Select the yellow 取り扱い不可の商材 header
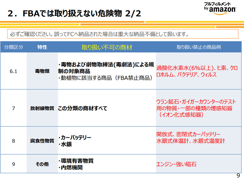The width and height of the screenshot is (244, 179). point(107,47)
